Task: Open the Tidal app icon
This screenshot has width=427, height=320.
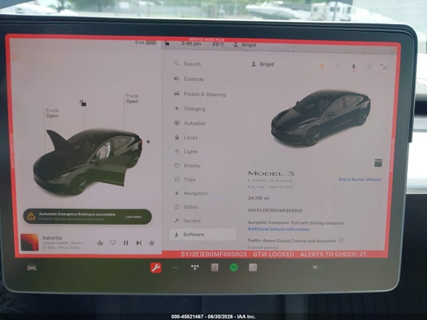Action: 195,267
